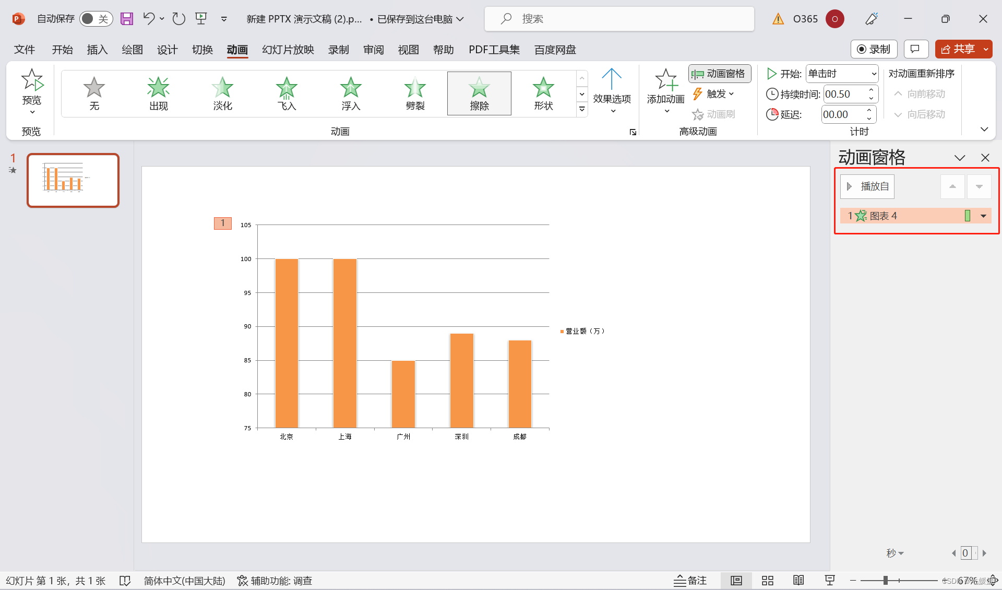Screen dimensions: 1002x590
Task: Switch to the Design (设计) tab
Action: (167, 50)
